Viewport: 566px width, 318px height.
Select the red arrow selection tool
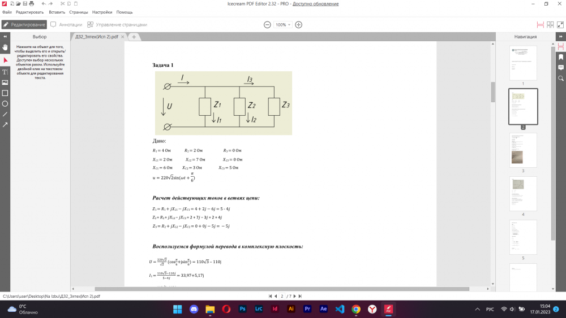coord(5,60)
